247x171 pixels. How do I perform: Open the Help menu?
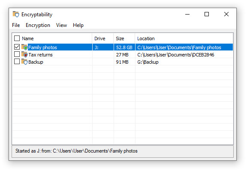[78, 25]
